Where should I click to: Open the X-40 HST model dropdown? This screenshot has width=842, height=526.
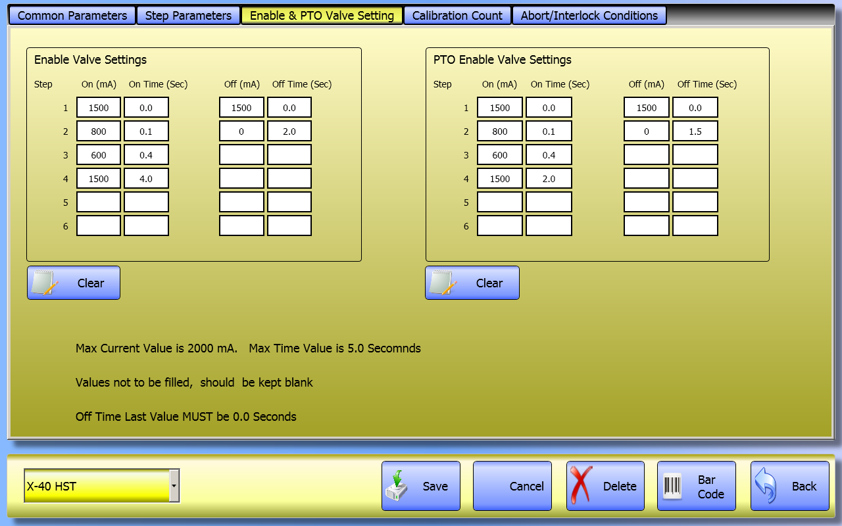tap(174, 486)
